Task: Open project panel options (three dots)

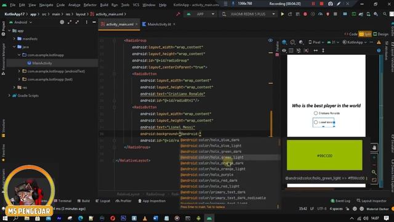Action: (86, 22)
